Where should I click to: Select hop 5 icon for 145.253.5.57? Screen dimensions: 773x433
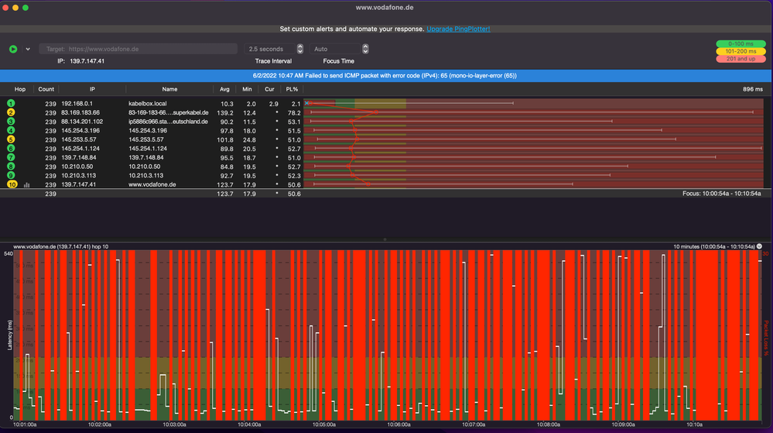(11, 139)
